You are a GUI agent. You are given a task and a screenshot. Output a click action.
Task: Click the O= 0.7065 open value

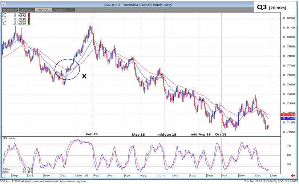(14, 14)
